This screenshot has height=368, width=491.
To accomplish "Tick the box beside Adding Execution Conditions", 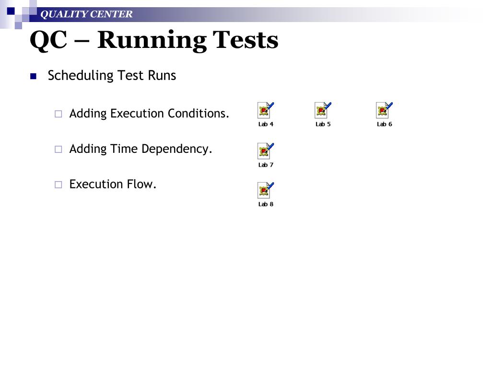I will click(58, 114).
